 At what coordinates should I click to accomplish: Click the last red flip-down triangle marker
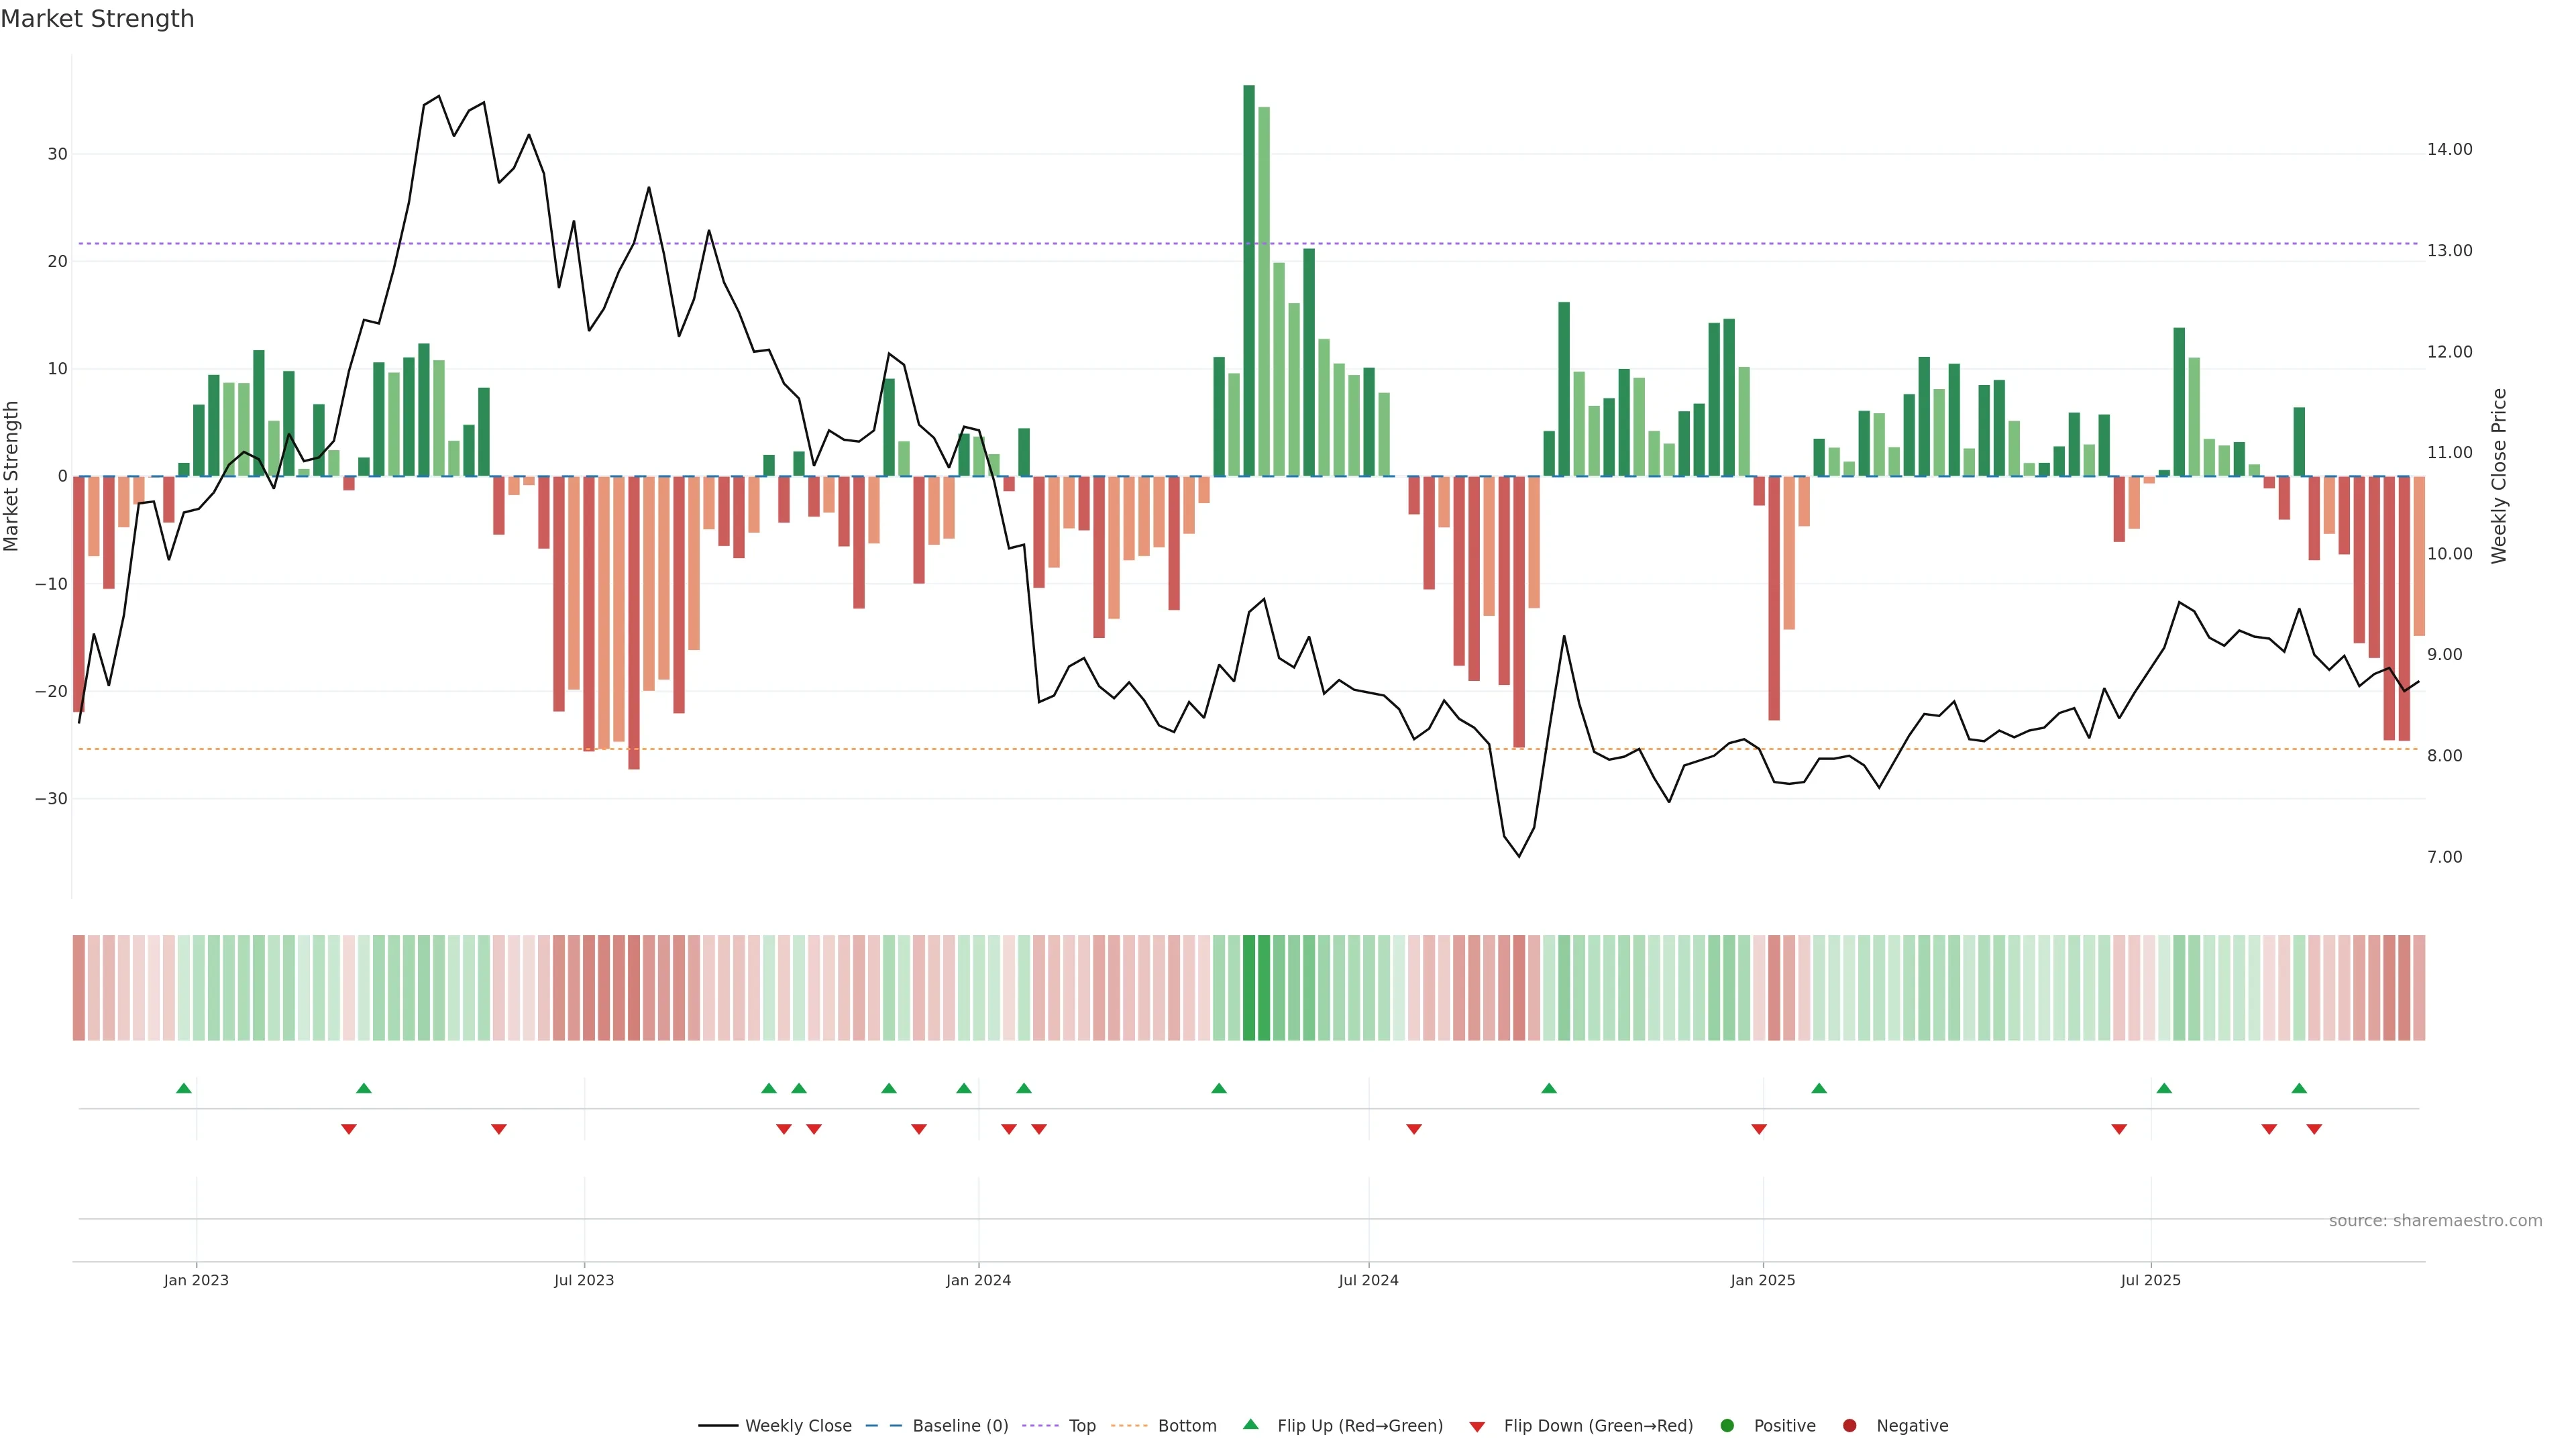2314,1129
